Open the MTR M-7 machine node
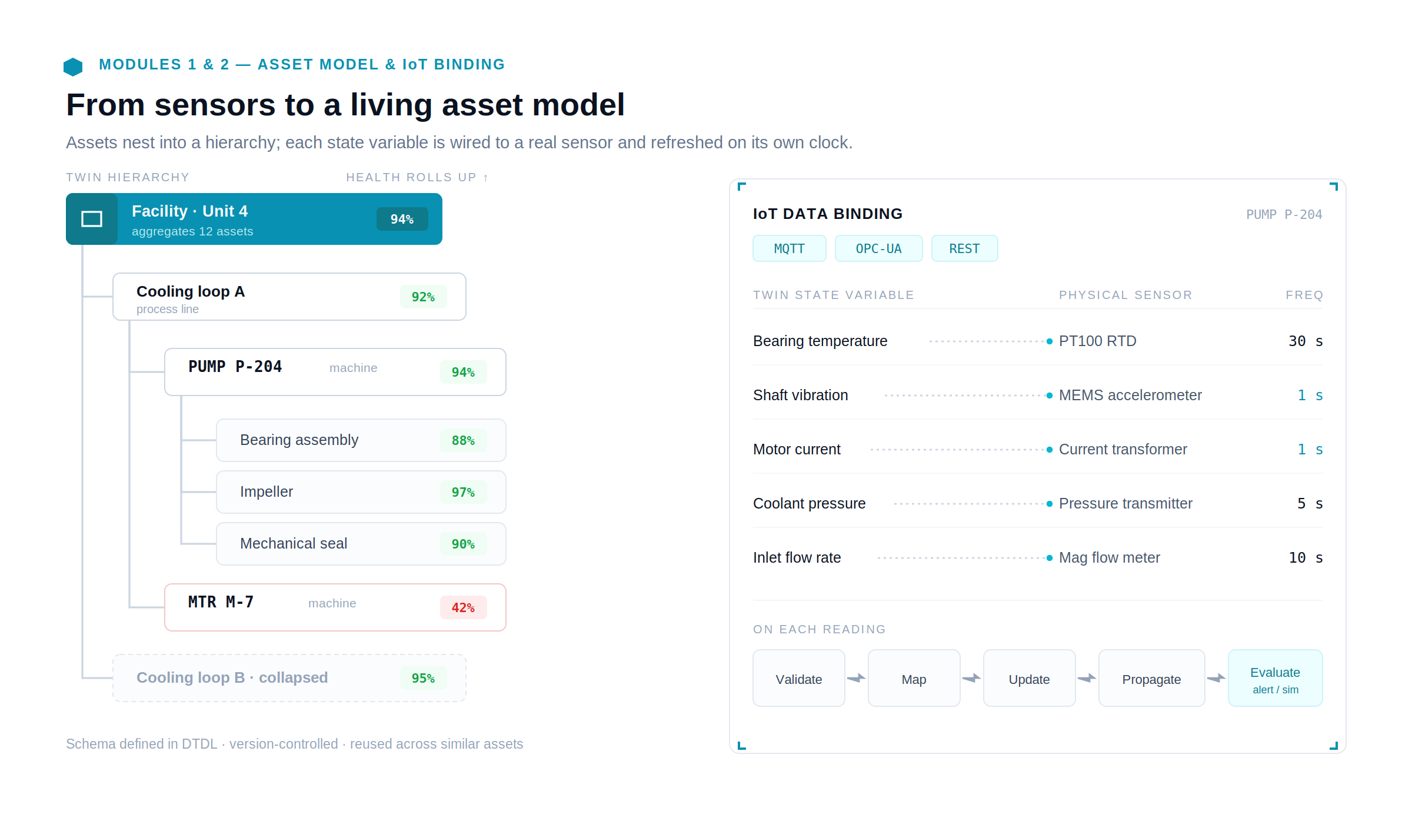 (335, 607)
